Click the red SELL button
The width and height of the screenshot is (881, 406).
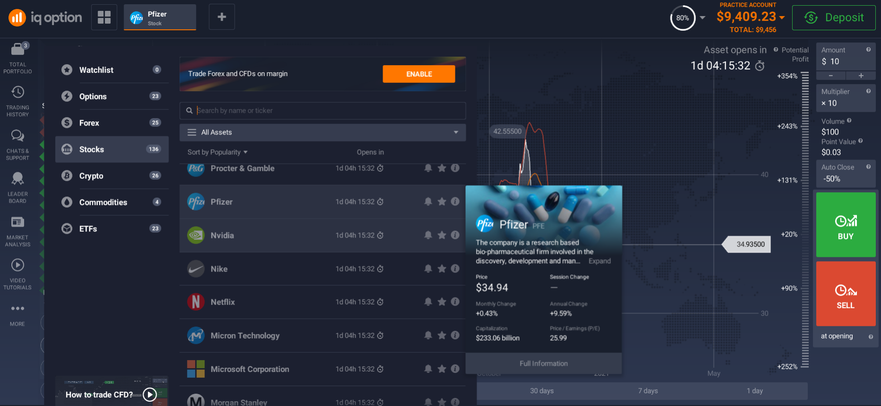tap(846, 294)
